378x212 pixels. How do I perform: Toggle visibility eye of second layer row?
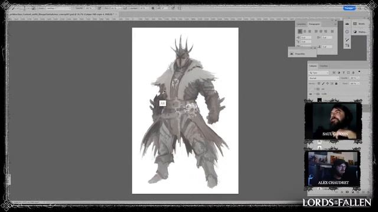[311, 94]
